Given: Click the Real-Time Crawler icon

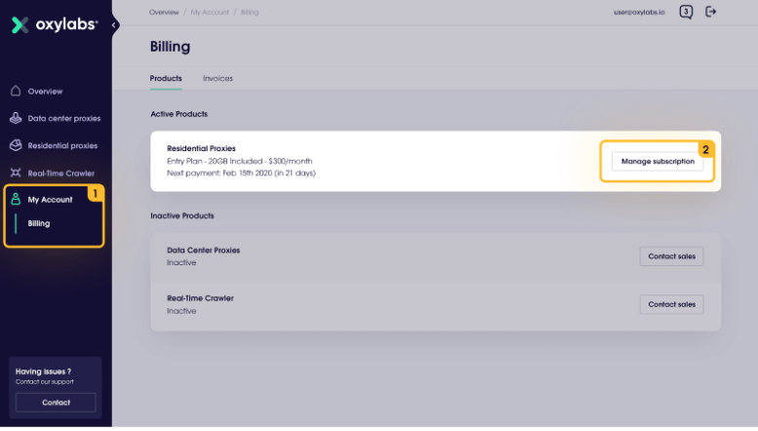Looking at the screenshot, I should point(16,173).
